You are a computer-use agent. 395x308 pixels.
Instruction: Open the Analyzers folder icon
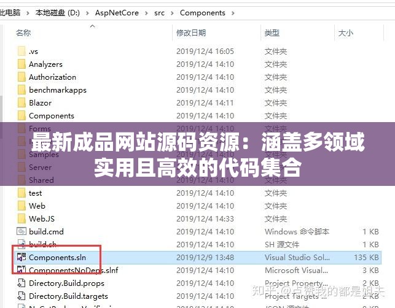22,64
